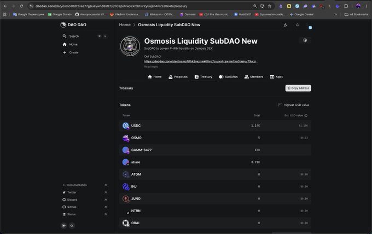Open the Status link in the sidebar
This screenshot has width=372, height=234.
tap(85, 214)
